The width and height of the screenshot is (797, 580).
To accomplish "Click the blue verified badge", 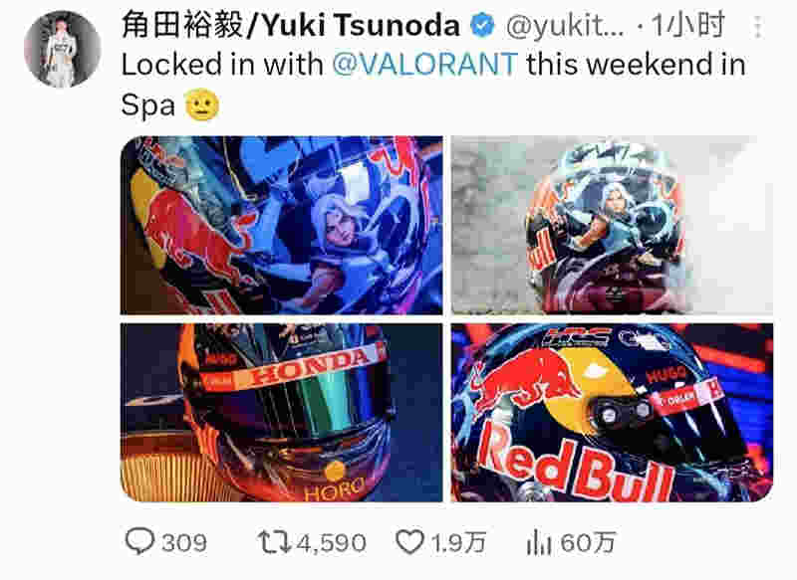I will 482,26.
